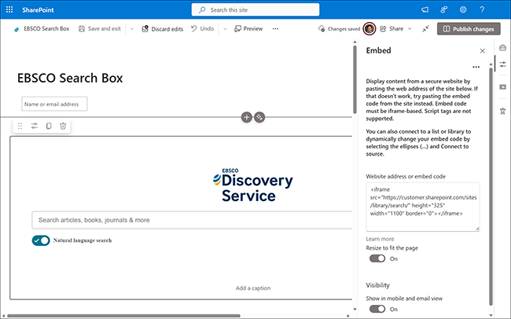Open the badge icon in right rail
The height and width of the screenshot is (319, 511).
click(x=502, y=111)
